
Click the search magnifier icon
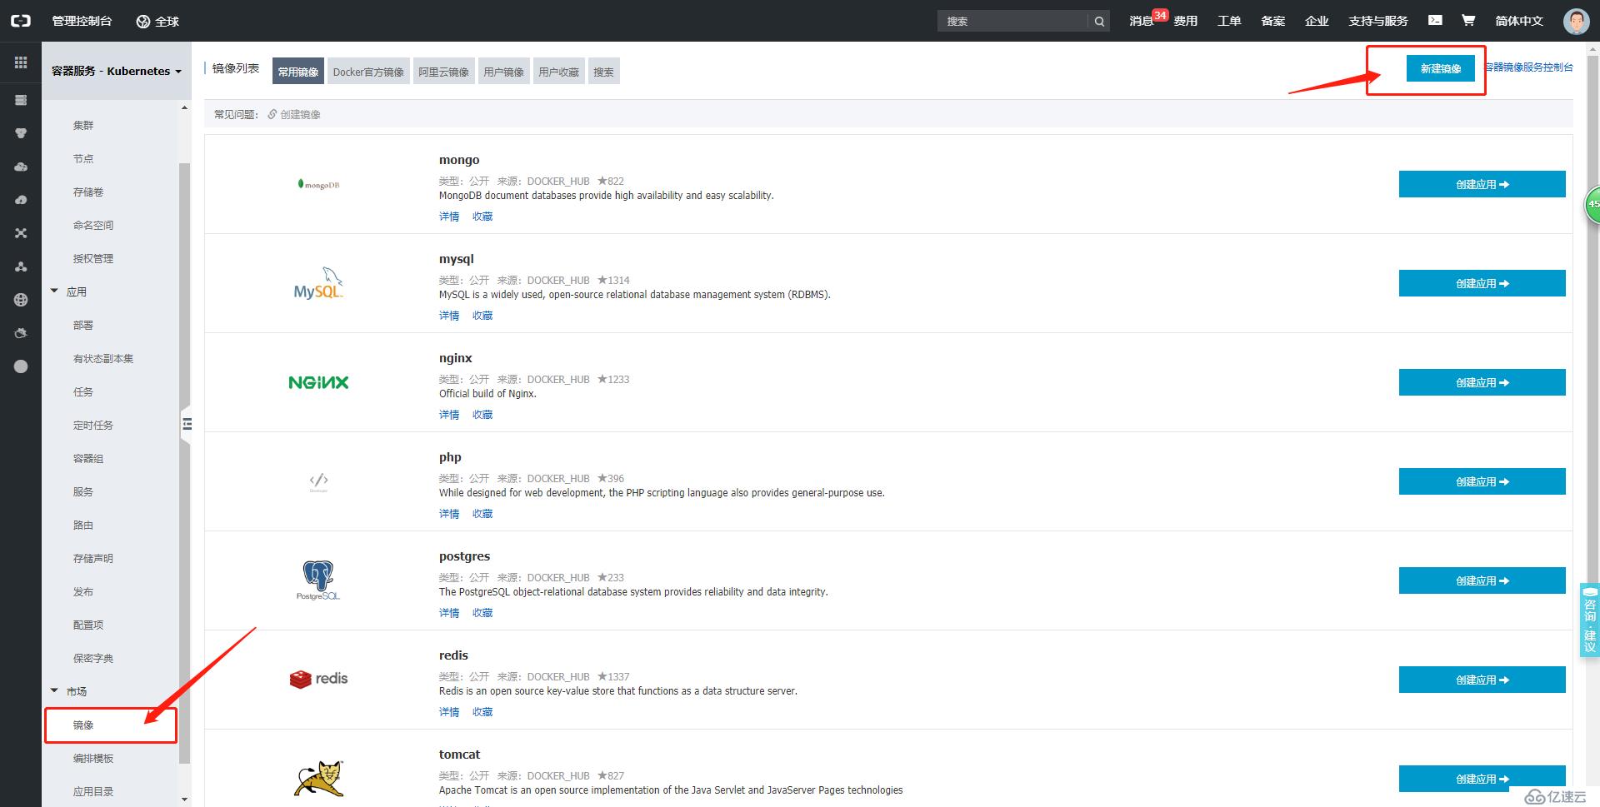[x=1099, y=22]
